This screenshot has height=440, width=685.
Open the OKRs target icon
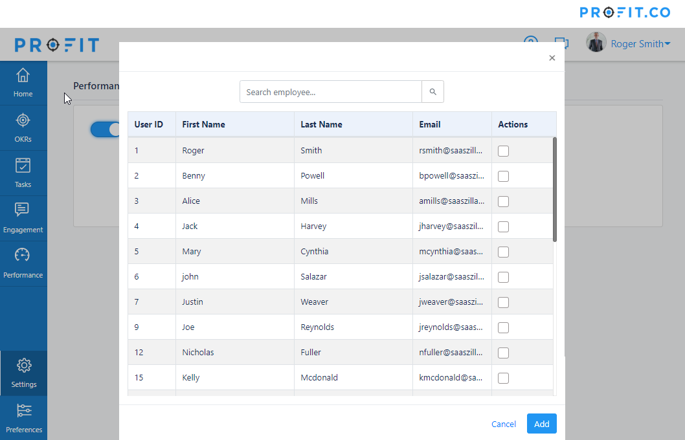[23, 120]
